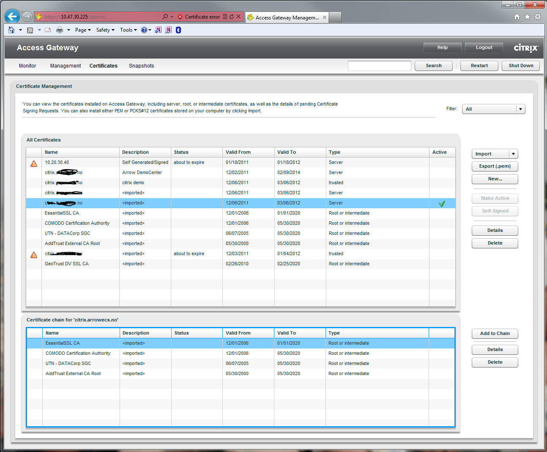Expand the Help icon dropdown arrow
The height and width of the screenshot is (452, 547).
pos(150,30)
